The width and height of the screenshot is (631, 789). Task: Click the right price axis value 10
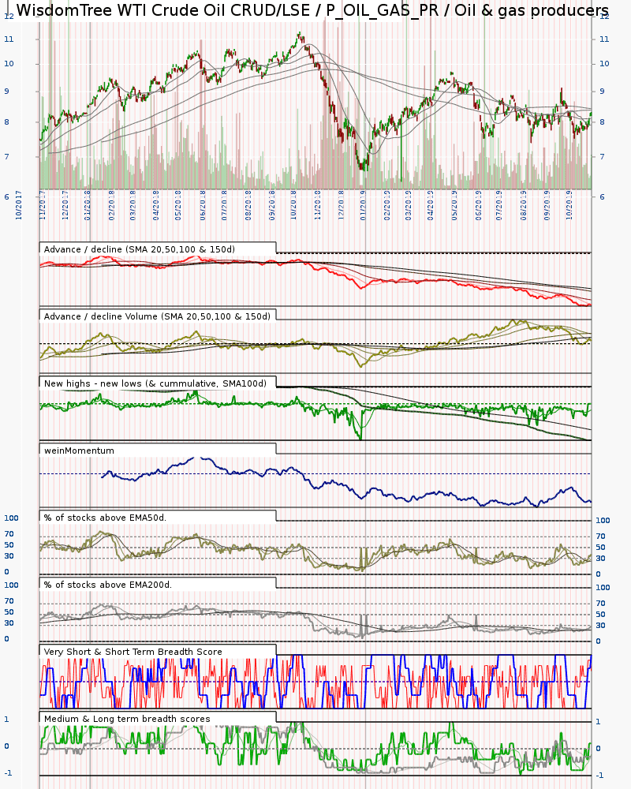coord(604,63)
